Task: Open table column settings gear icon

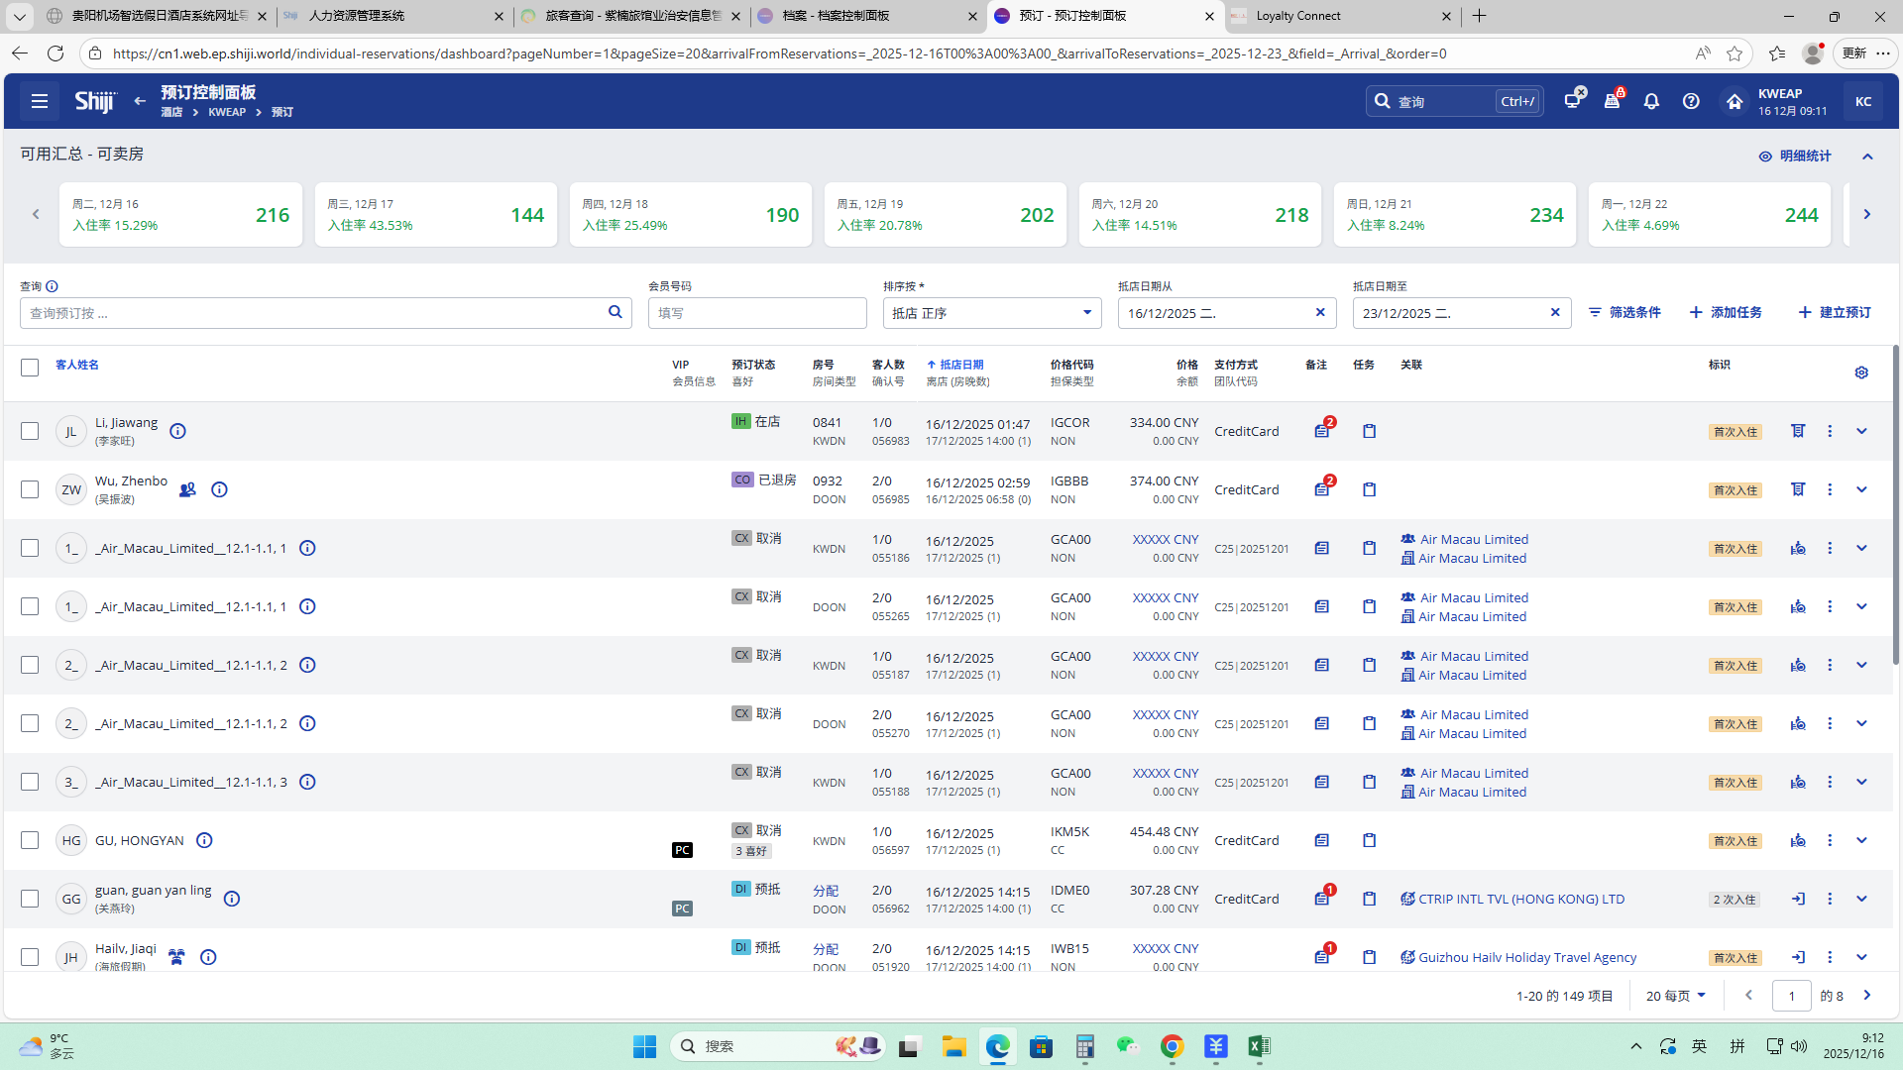Action: coord(1861,373)
